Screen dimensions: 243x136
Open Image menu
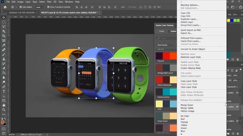(x=20, y=2)
